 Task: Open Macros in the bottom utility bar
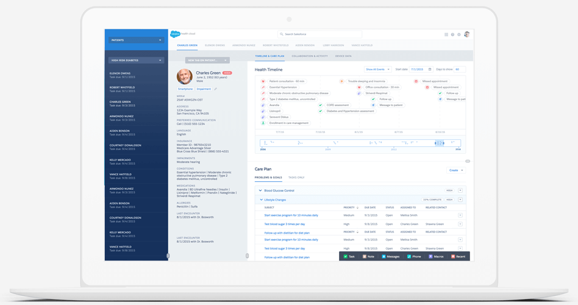pos(435,257)
